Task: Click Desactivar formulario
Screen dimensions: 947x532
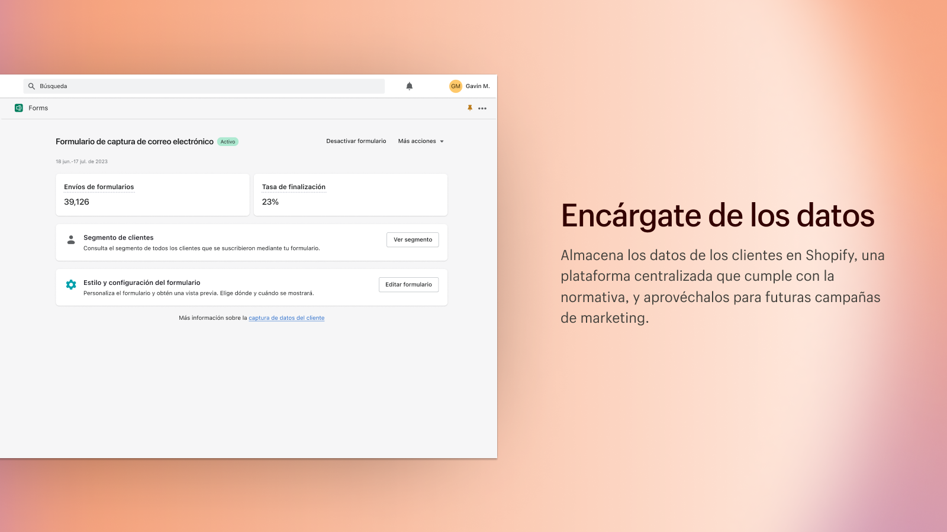Action: point(356,141)
